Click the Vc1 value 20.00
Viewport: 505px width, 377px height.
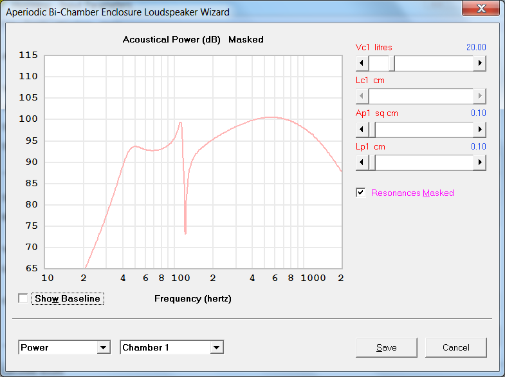click(476, 48)
